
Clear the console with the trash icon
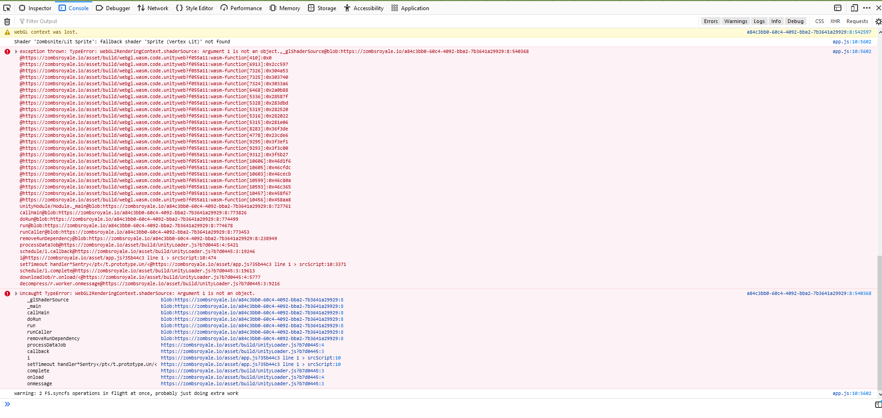pyautogui.click(x=6, y=21)
